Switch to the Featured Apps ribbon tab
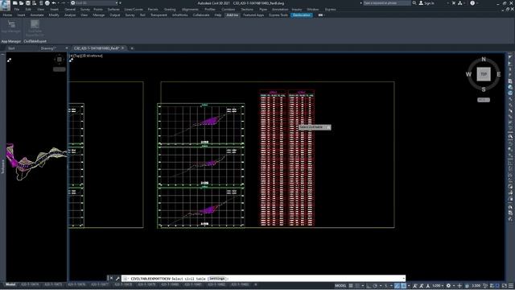 [x=253, y=15]
